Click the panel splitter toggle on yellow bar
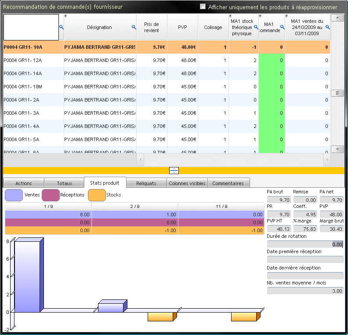 pos(174,171)
